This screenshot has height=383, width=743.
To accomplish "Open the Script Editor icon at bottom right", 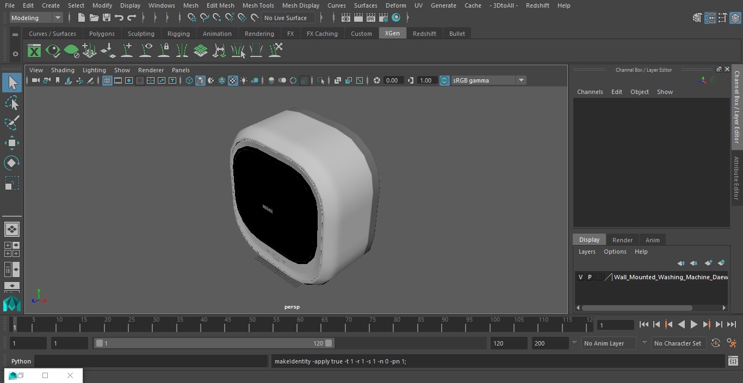I will point(733,361).
